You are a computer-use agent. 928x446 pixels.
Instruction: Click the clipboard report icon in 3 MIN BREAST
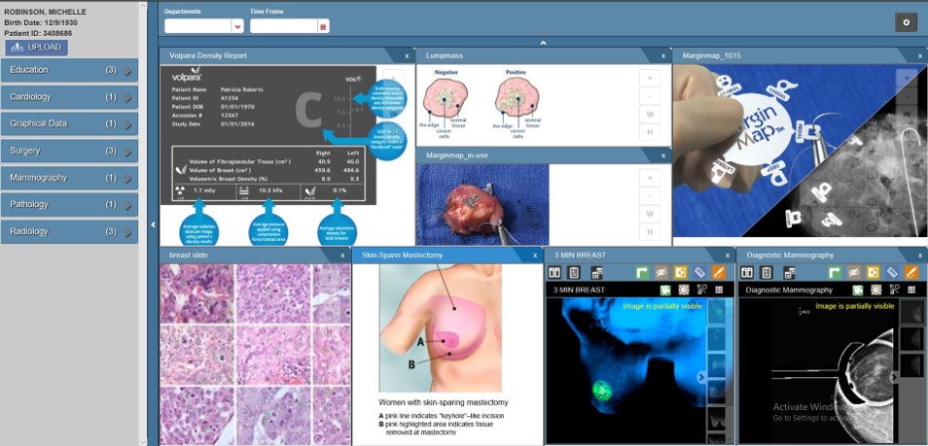pyautogui.click(x=574, y=273)
